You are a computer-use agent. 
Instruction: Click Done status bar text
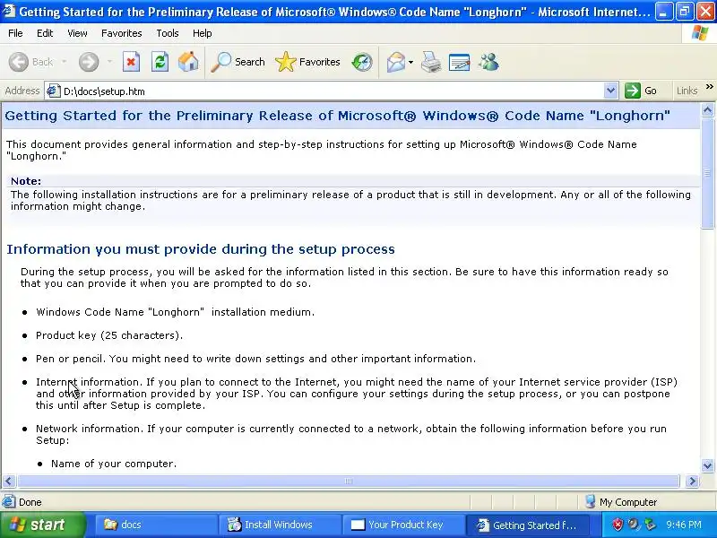tap(30, 502)
